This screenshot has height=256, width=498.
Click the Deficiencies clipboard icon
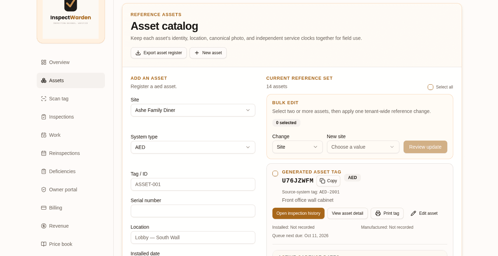click(x=44, y=171)
